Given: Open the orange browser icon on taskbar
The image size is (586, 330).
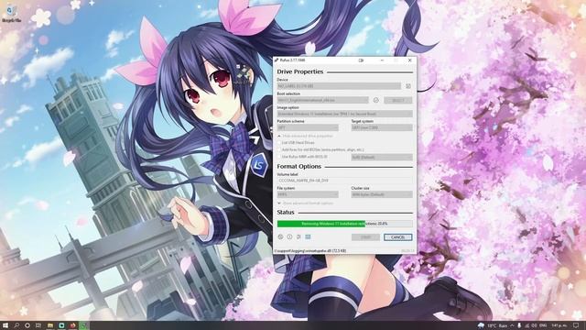Looking at the screenshot, I should [x=72, y=325].
